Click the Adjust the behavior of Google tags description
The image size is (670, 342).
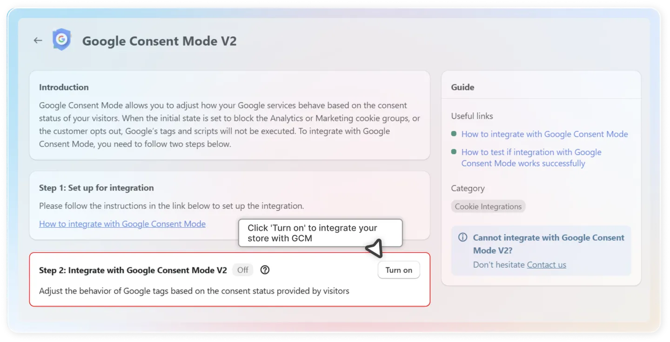pos(194,291)
